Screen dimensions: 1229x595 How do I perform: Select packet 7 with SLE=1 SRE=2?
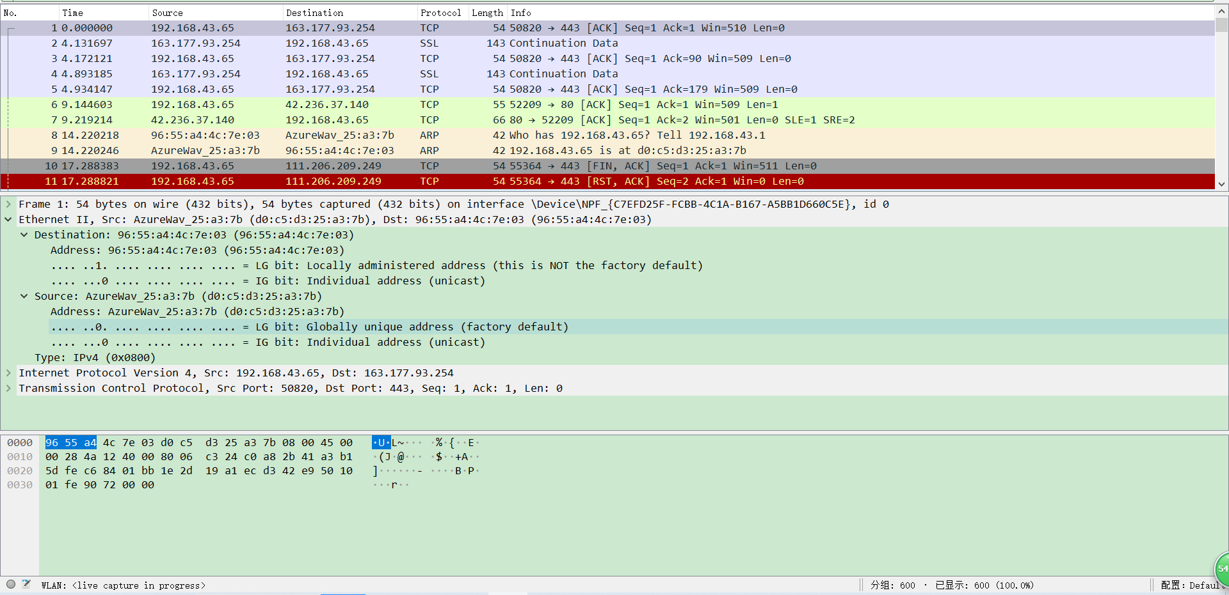(x=607, y=120)
